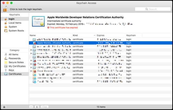Click into the Search field
The image size is (173, 110).
tap(153, 9)
